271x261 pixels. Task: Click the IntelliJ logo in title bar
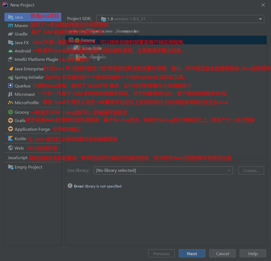(5, 5)
